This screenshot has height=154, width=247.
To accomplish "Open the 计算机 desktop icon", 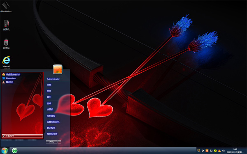I will pos(6,25).
